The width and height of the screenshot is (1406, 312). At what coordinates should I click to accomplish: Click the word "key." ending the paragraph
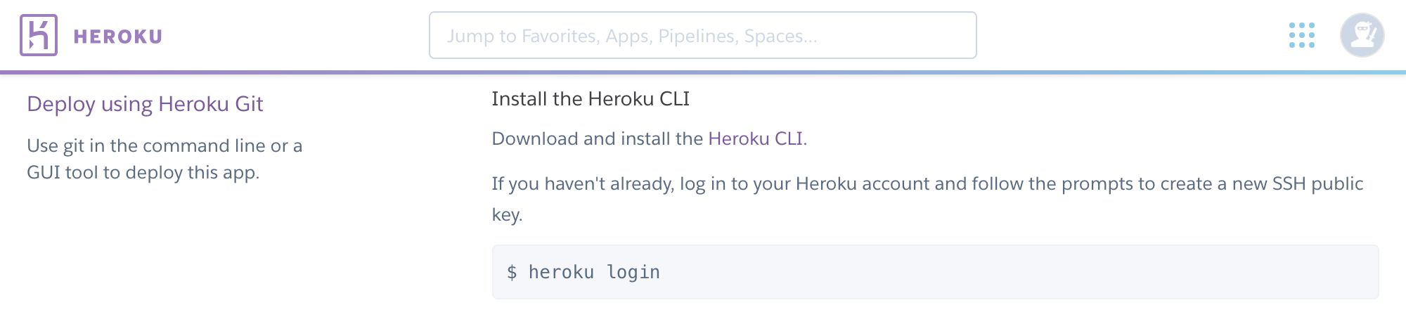507,214
